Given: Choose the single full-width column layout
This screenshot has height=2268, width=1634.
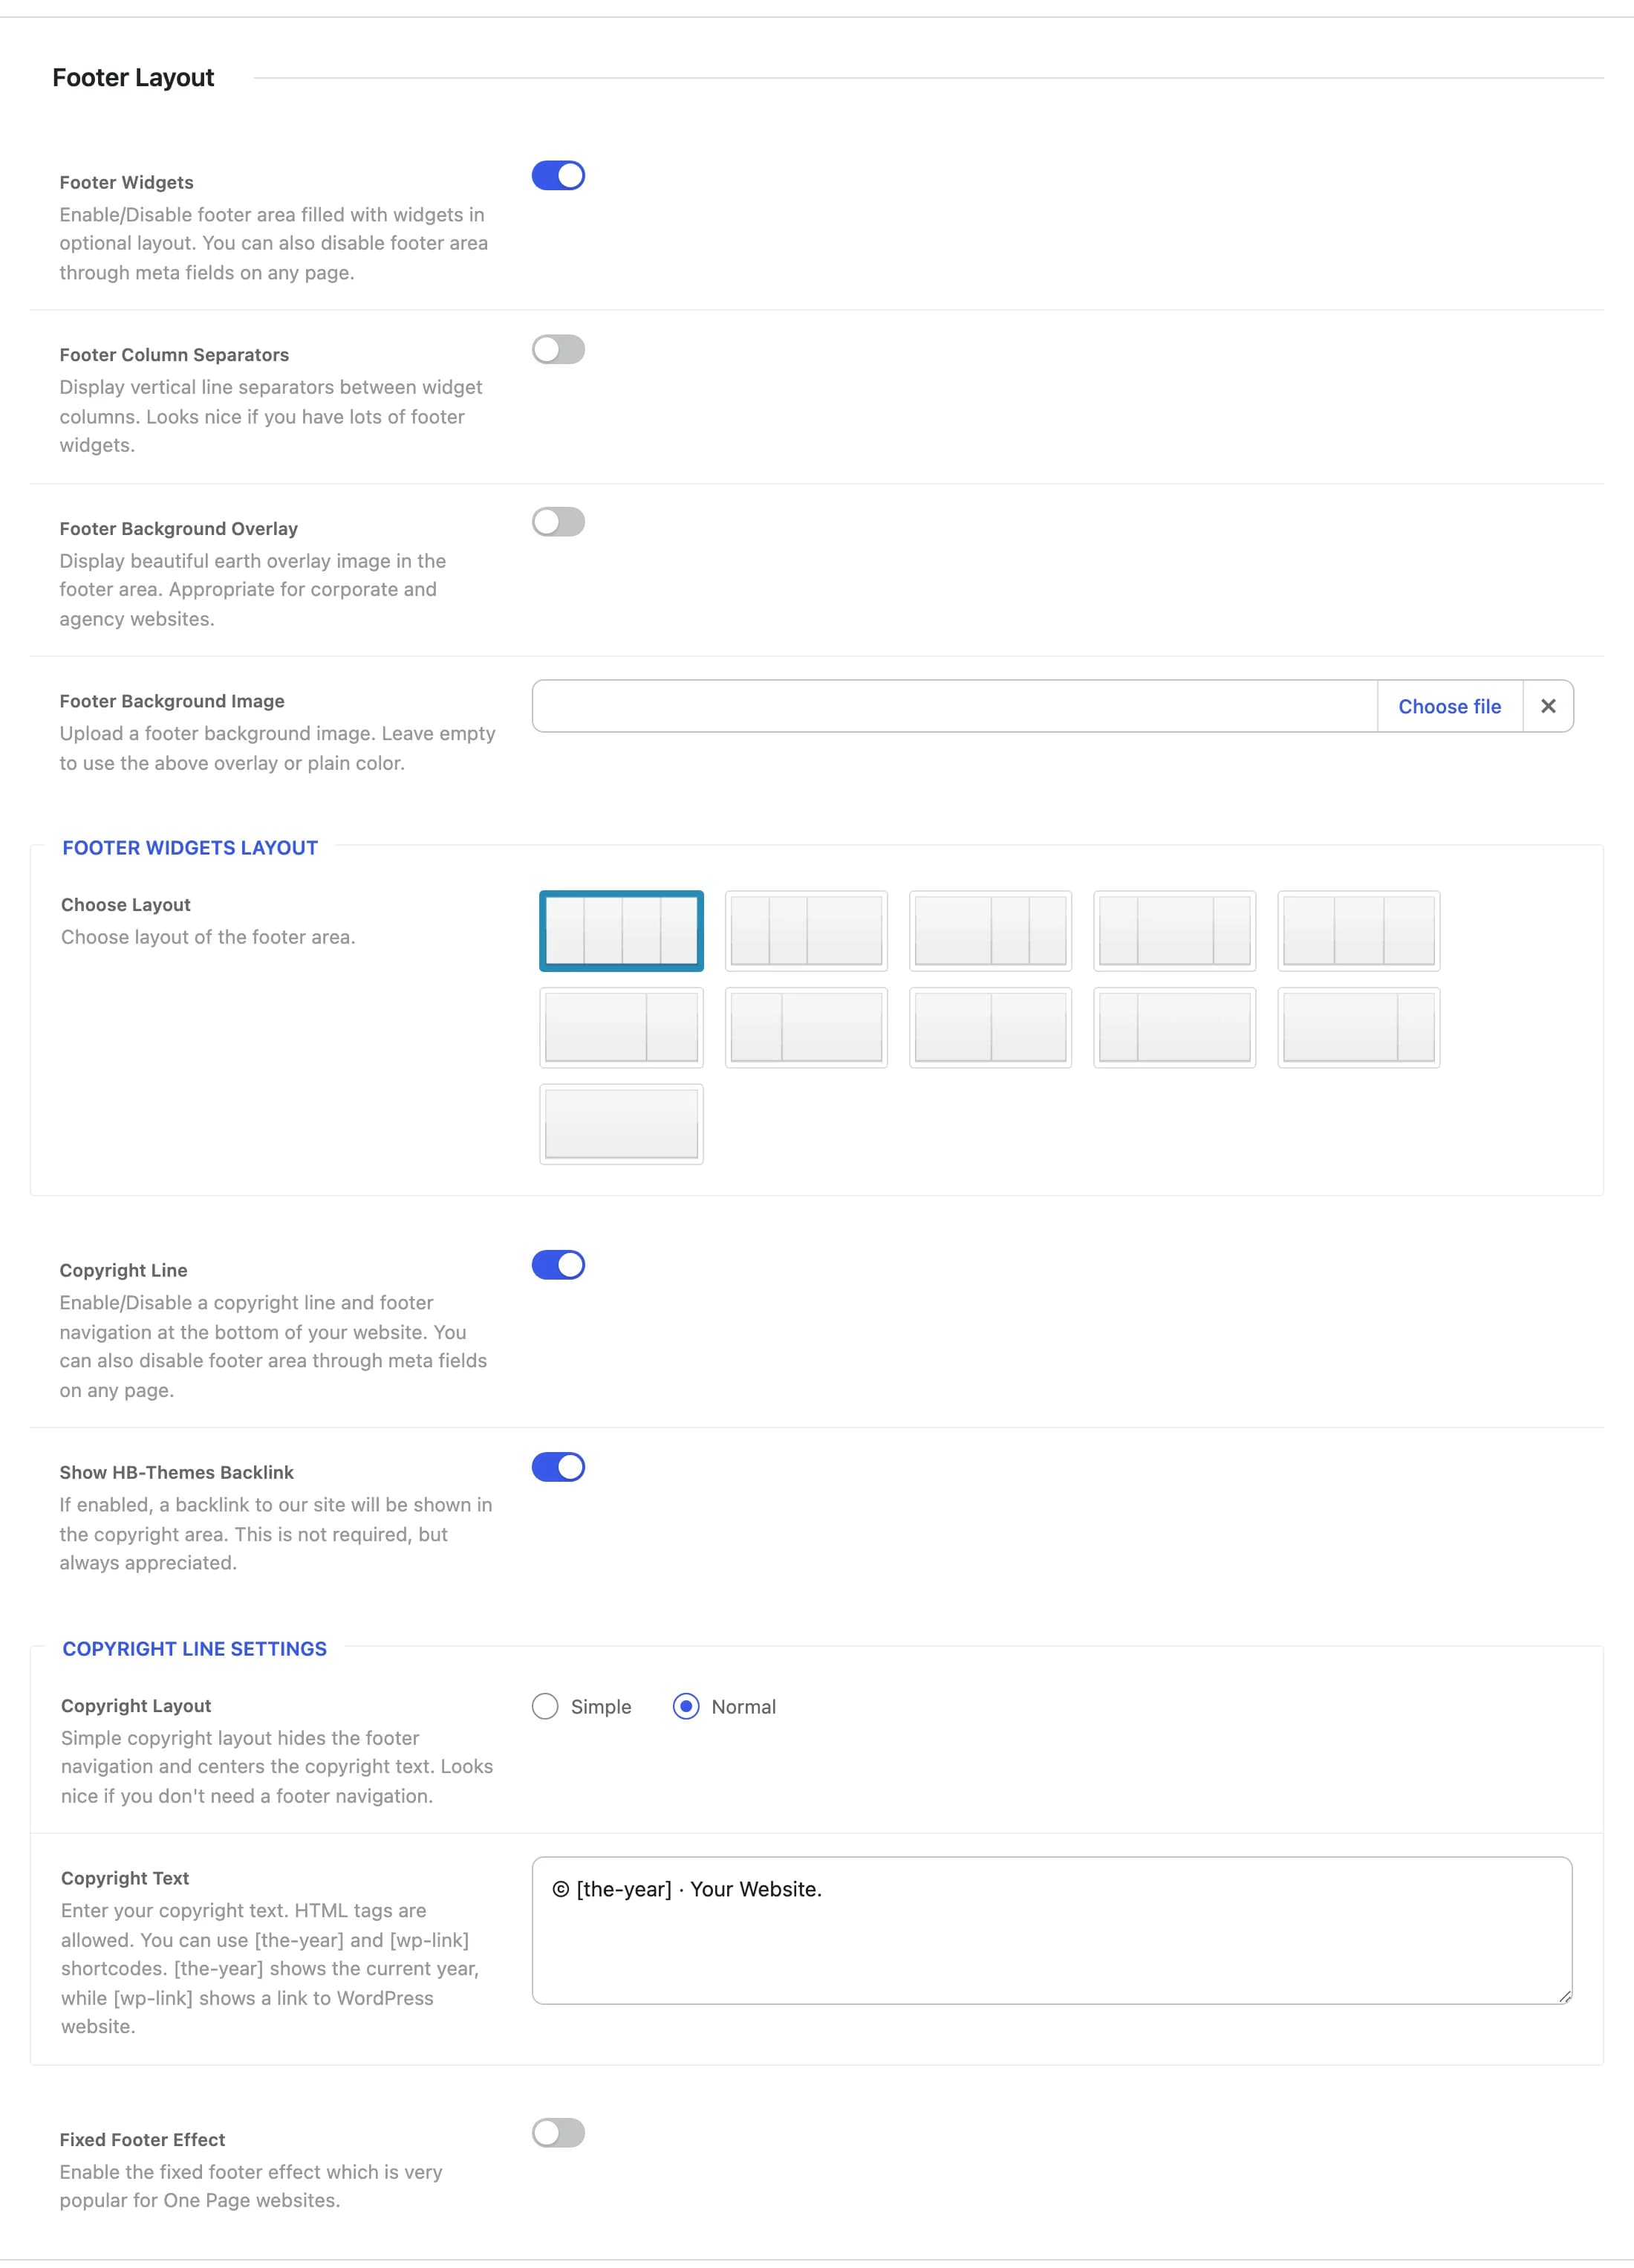Looking at the screenshot, I should click(622, 1124).
